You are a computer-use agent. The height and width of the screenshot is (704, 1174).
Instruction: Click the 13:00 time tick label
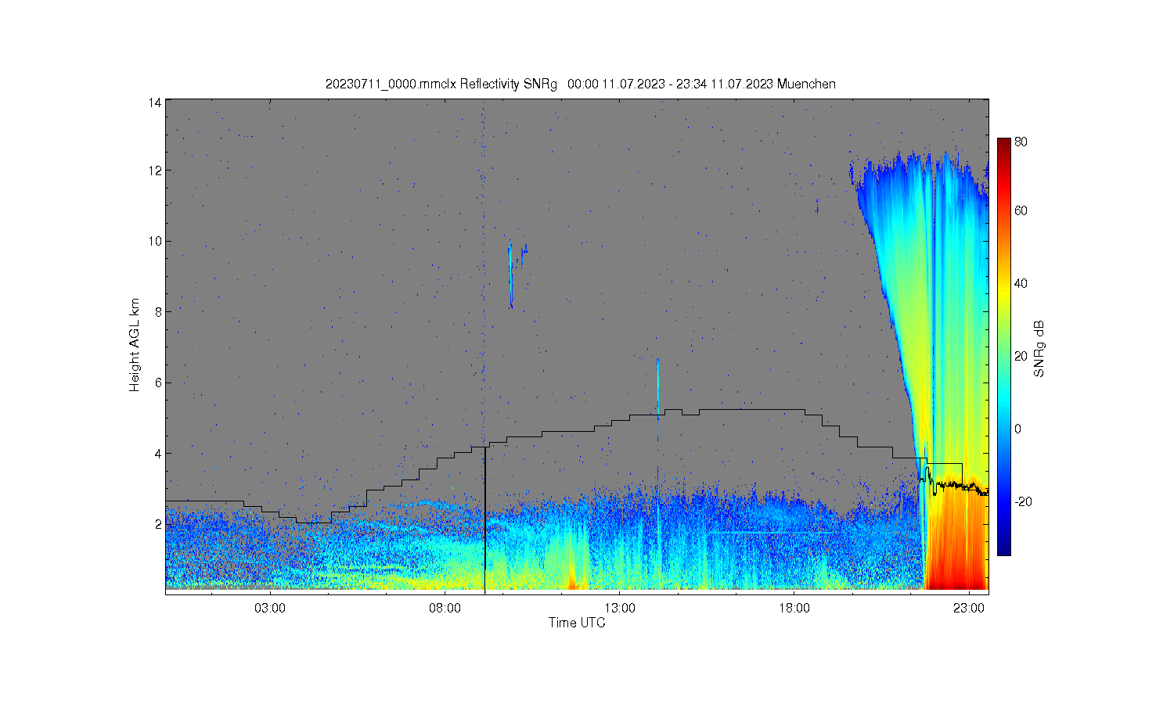[619, 608]
